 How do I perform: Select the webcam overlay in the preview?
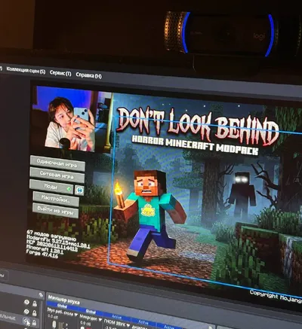[x=72, y=119]
